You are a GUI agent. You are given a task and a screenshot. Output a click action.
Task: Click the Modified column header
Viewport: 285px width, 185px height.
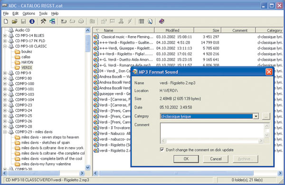(x=174, y=30)
